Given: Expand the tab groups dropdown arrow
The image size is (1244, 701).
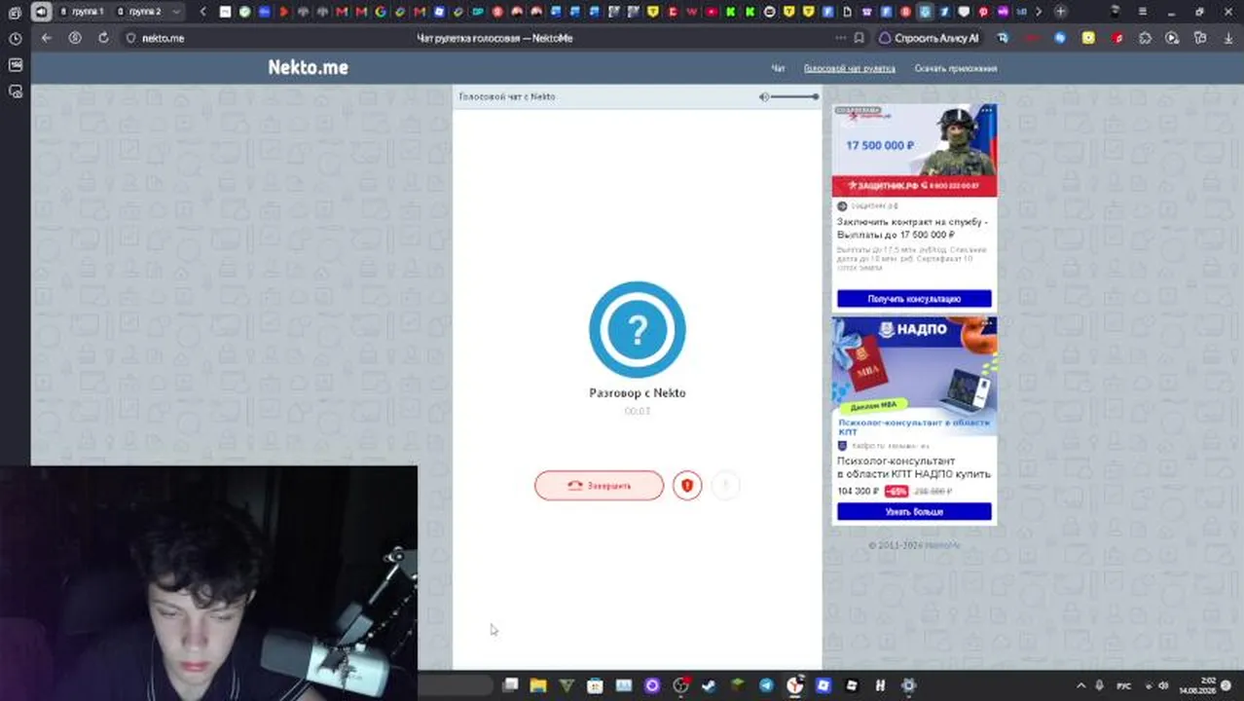Looking at the screenshot, I should [176, 12].
